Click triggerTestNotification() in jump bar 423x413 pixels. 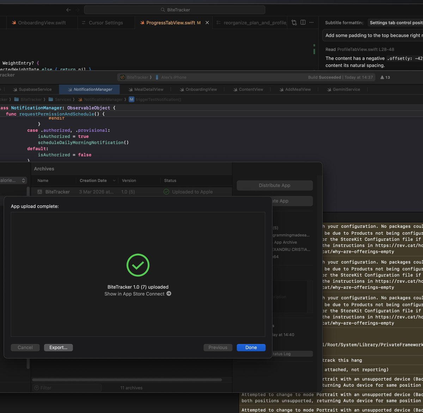click(x=155, y=99)
